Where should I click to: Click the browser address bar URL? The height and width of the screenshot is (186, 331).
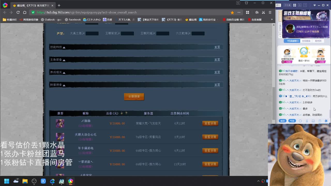pos(103,12)
